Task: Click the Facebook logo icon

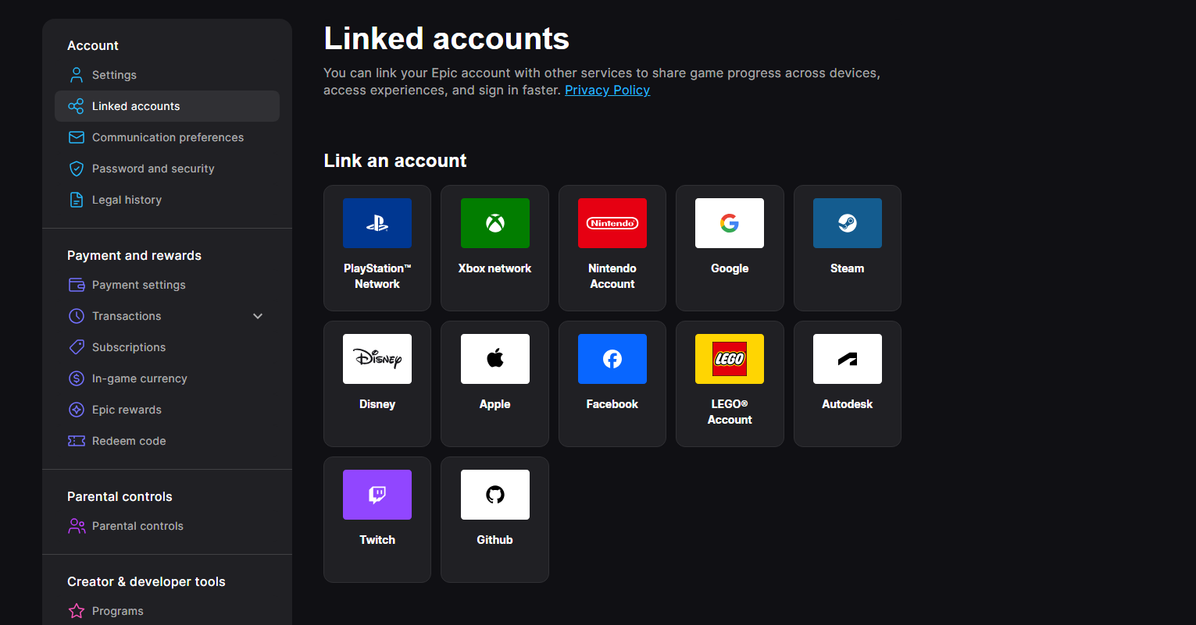Action: pos(612,359)
